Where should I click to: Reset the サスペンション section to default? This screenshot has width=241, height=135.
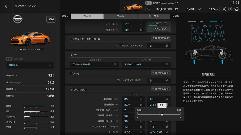tap(161, 89)
